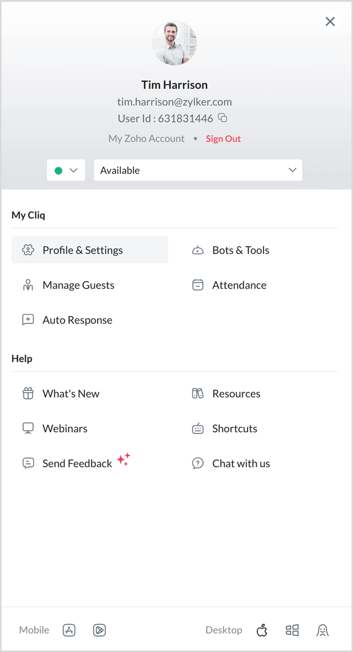Screen dimensions: 353x652
Task: Expand the green status indicator dropdown
Action: (66, 170)
